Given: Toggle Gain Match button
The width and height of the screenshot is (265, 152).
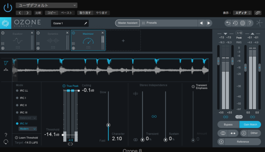Looking at the screenshot, I should (250, 125).
